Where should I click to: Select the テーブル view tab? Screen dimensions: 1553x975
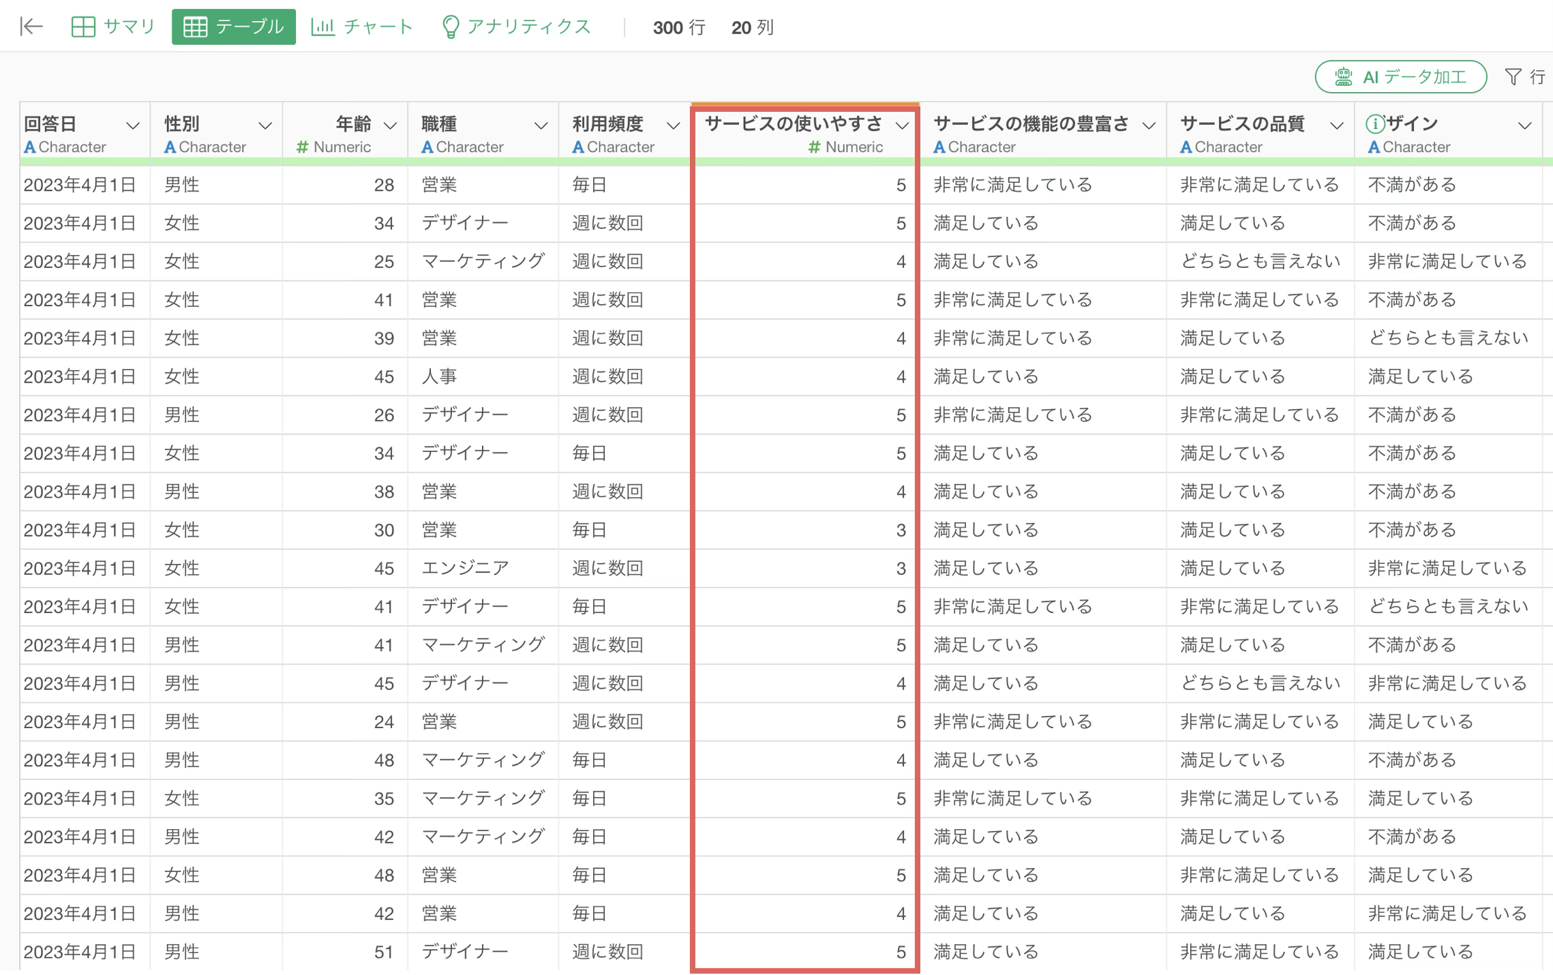pos(234,27)
